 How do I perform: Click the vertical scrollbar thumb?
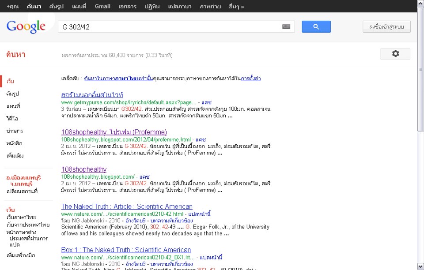[x=421, y=69]
